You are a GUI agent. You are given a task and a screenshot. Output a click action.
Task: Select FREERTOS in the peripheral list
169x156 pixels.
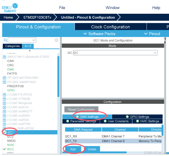pyautogui.click(x=16, y=86)
